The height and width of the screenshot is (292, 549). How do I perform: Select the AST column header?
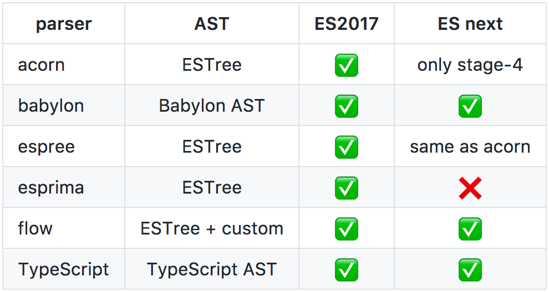[211, 24]
